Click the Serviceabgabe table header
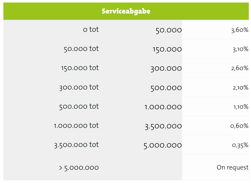The image size is (251, 183). click(x=126, y=11)
